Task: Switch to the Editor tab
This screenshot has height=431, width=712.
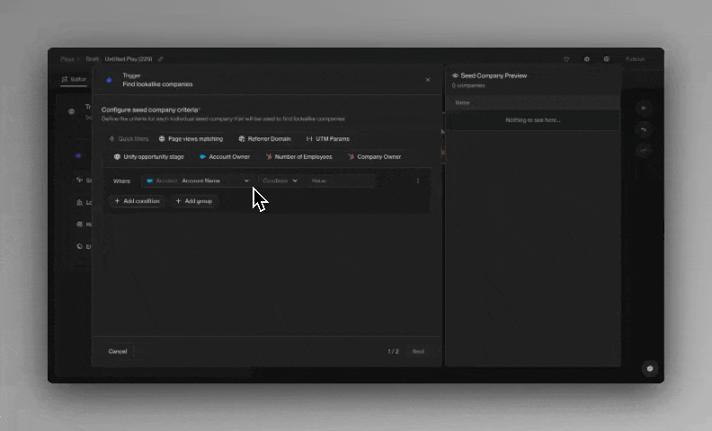Action: (74, 79)
